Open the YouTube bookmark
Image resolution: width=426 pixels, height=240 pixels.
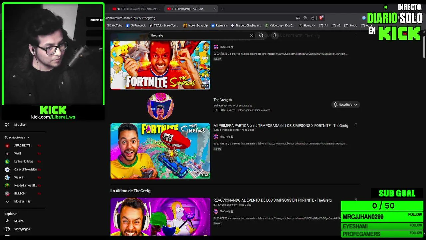point(114,26)
